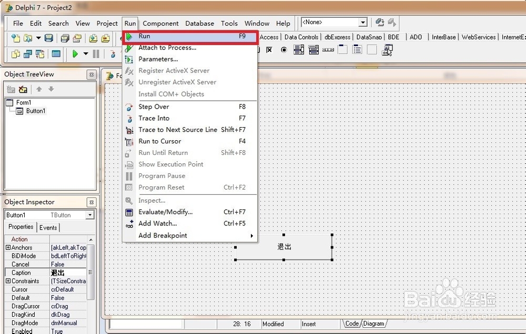Choose Trace Into in the Run menu
The image size is (526, 334).
point(190,118)
